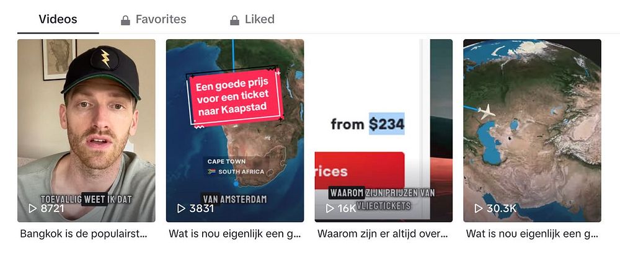Click the 8721 view count label
Viewport: 620px width, 276px height.
point(52,208)
